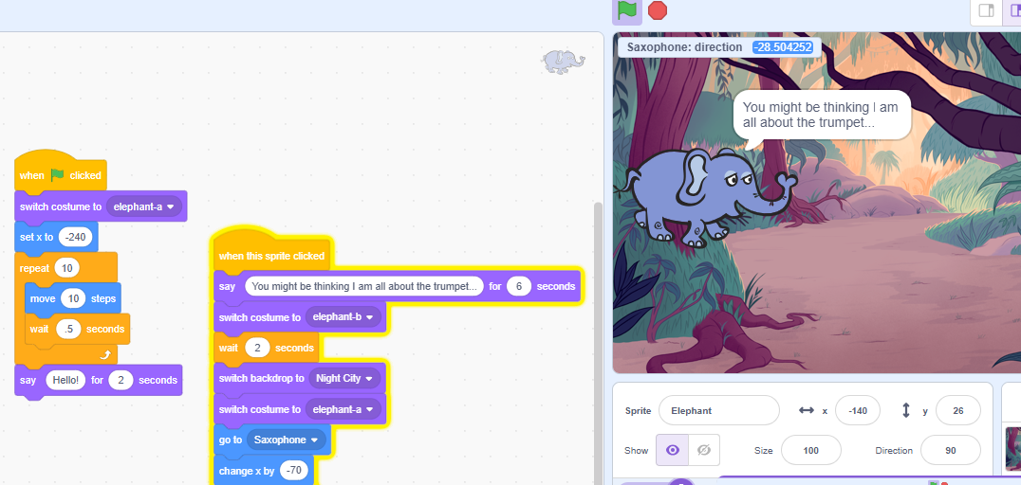Open the Saxophone go-to dropdown

point(285,440)
